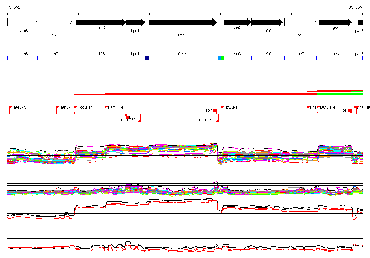Click the blue outlined yacD box
370x258 pixels.
click(300, 58)
